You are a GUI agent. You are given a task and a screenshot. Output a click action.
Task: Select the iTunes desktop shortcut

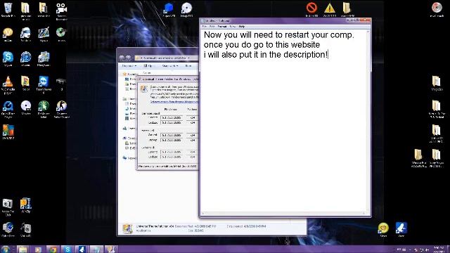point(26,59)
